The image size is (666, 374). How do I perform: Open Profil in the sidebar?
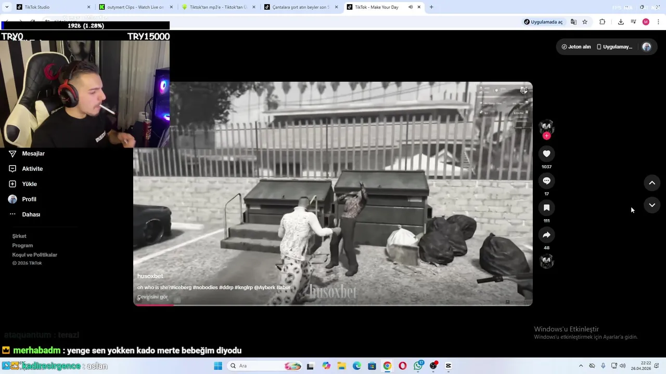click(x=29, y=199)
